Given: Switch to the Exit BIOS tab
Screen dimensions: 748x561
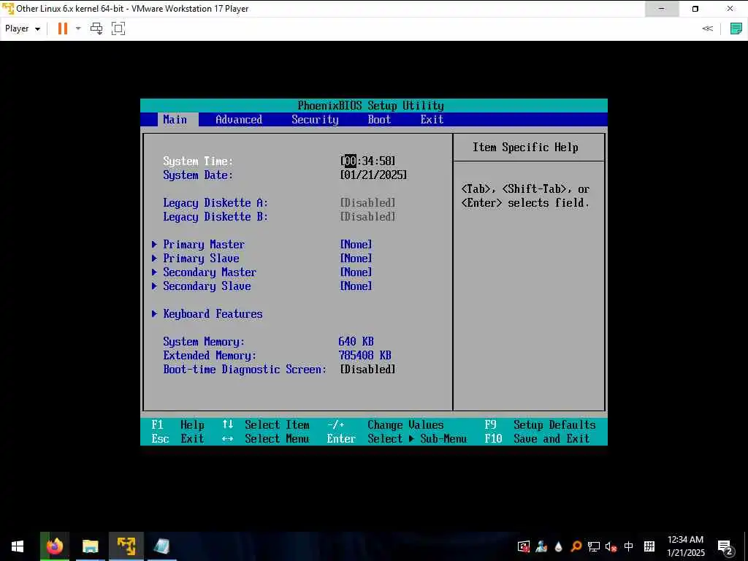Looking at the screenshot, I should [432, 119].
